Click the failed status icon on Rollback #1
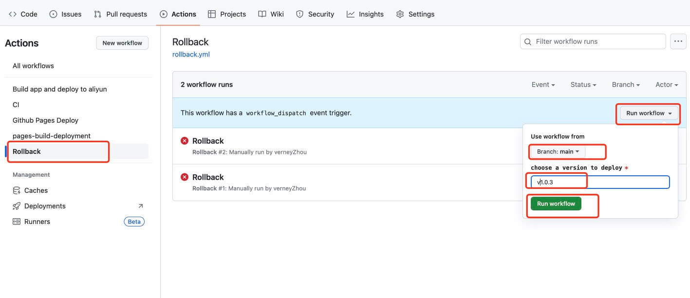Image resolution: width=690 pixels, height=298 pixels. tap(185, 177)
